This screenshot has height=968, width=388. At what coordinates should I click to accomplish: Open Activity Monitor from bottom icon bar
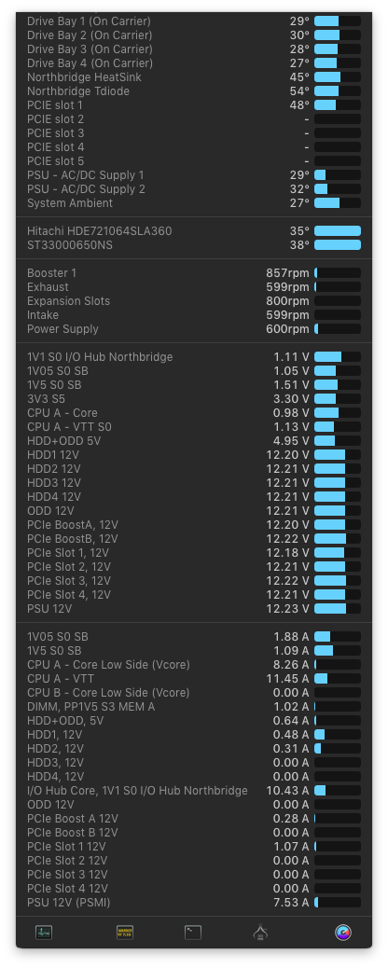(x=43, y=933)
